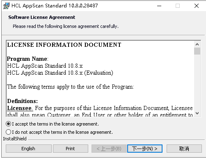
Task: Select I do not accept the terms option
Action: click(x=8, y=132)
